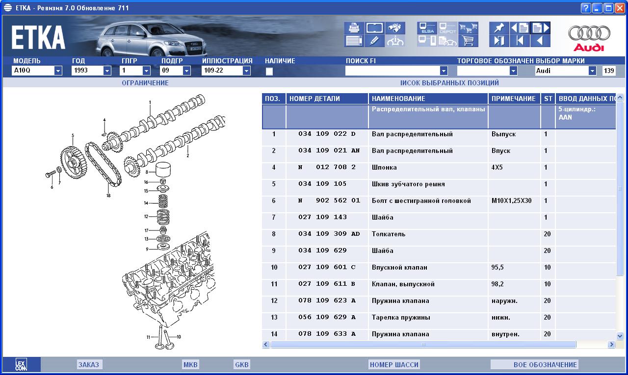Image resolution: width=628 pixels, height=375 pixels.
Task: Jump to first page icon
Action: pyautogui.click(x=520, y=41)
